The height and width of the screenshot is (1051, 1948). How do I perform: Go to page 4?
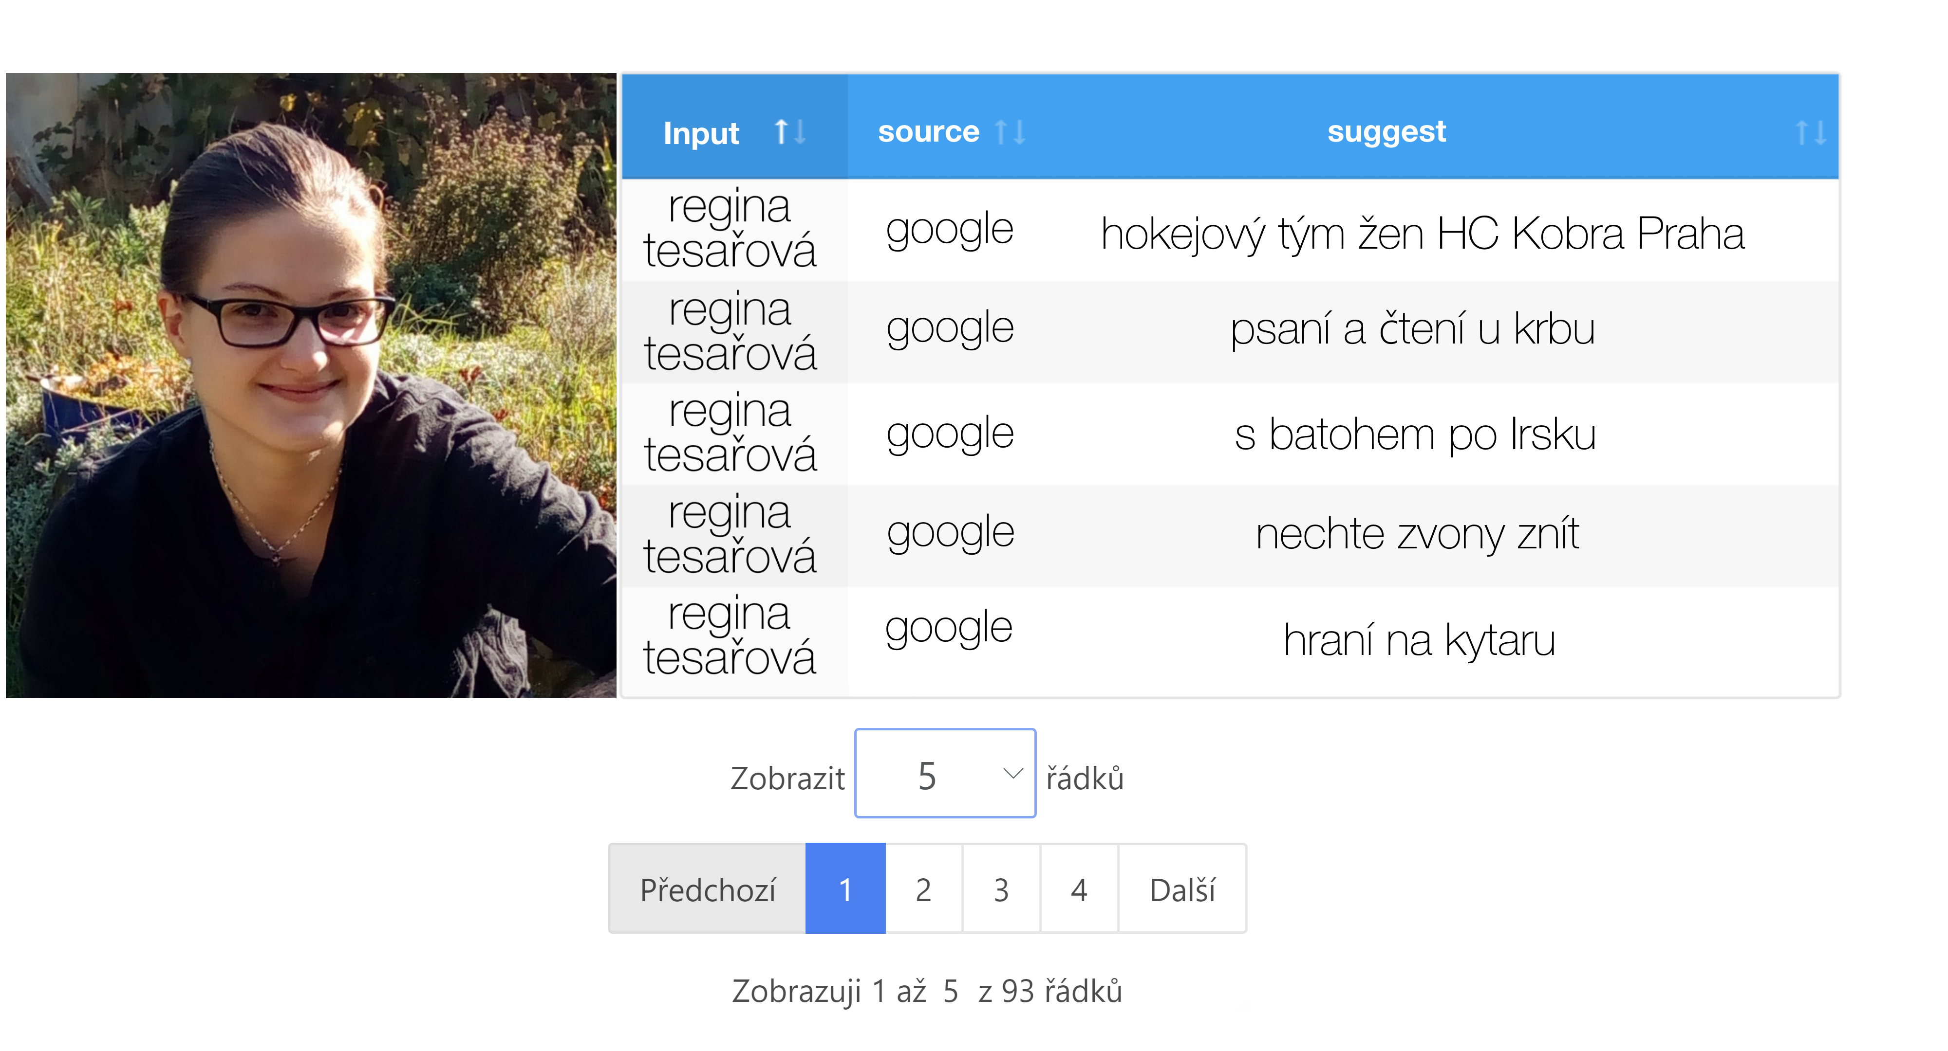click(1079, 889)
